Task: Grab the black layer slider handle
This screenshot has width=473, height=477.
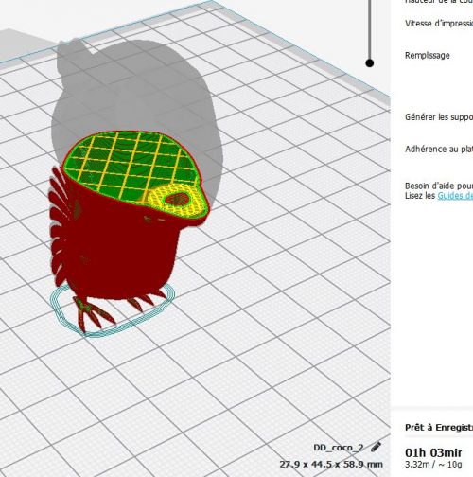Action: pos(370,63)
